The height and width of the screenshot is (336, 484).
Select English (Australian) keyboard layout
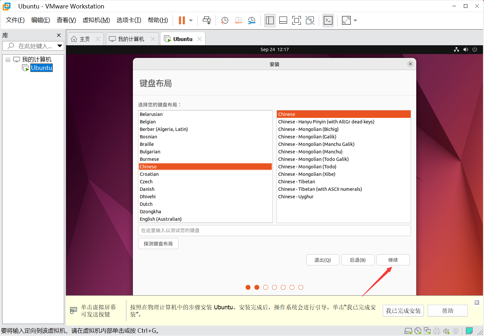click(206, 219)
